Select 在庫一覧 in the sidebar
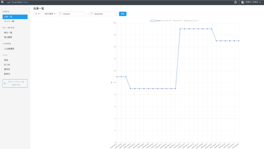Screen dimensions: 264x149 click(15, 17)
